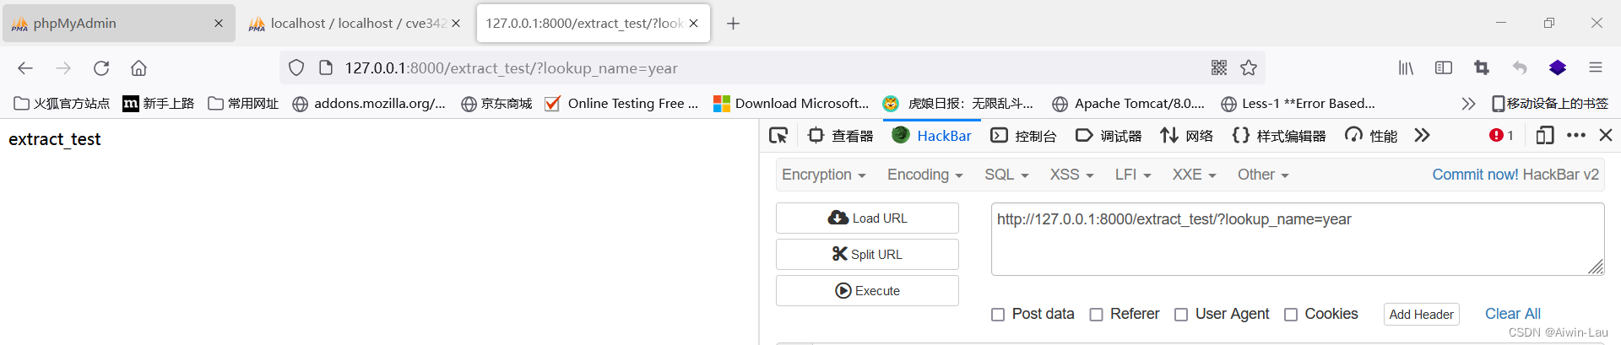Open the Firefox hamburger menu
Viewport: 1621px width, 345px height.
pyautogui.click(x=1595, y=68)
